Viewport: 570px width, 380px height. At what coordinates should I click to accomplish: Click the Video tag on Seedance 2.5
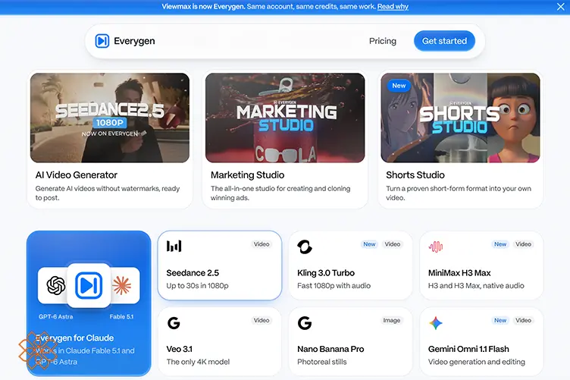tap(262, 244)
